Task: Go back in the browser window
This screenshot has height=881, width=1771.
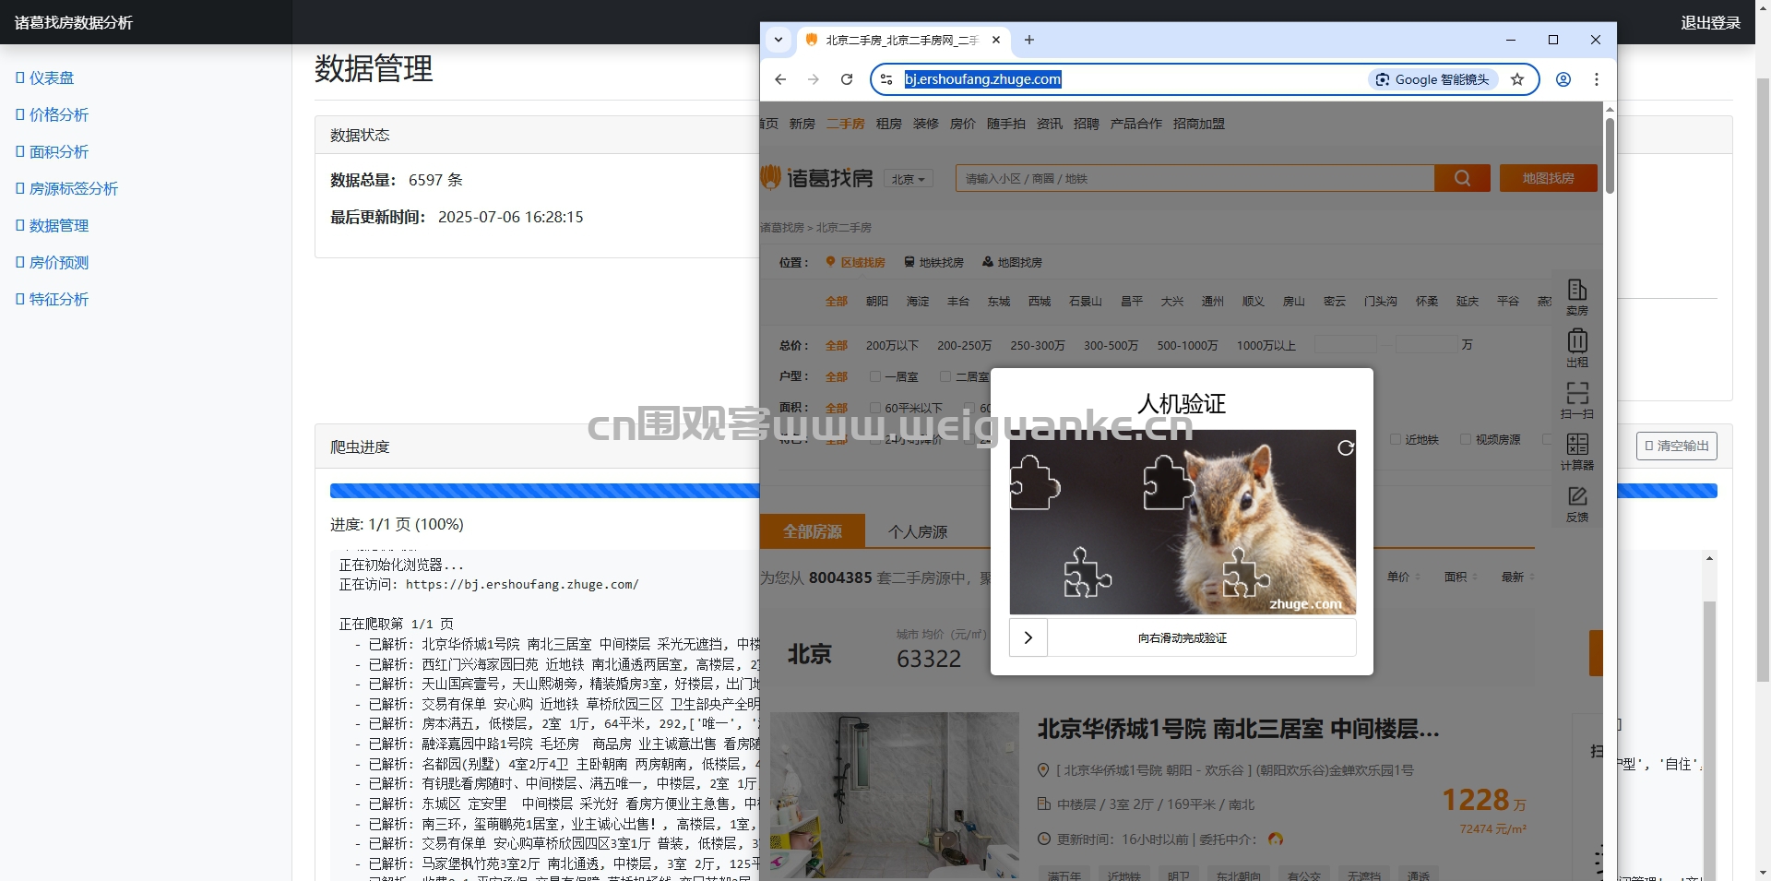Action: click(780, 79)
